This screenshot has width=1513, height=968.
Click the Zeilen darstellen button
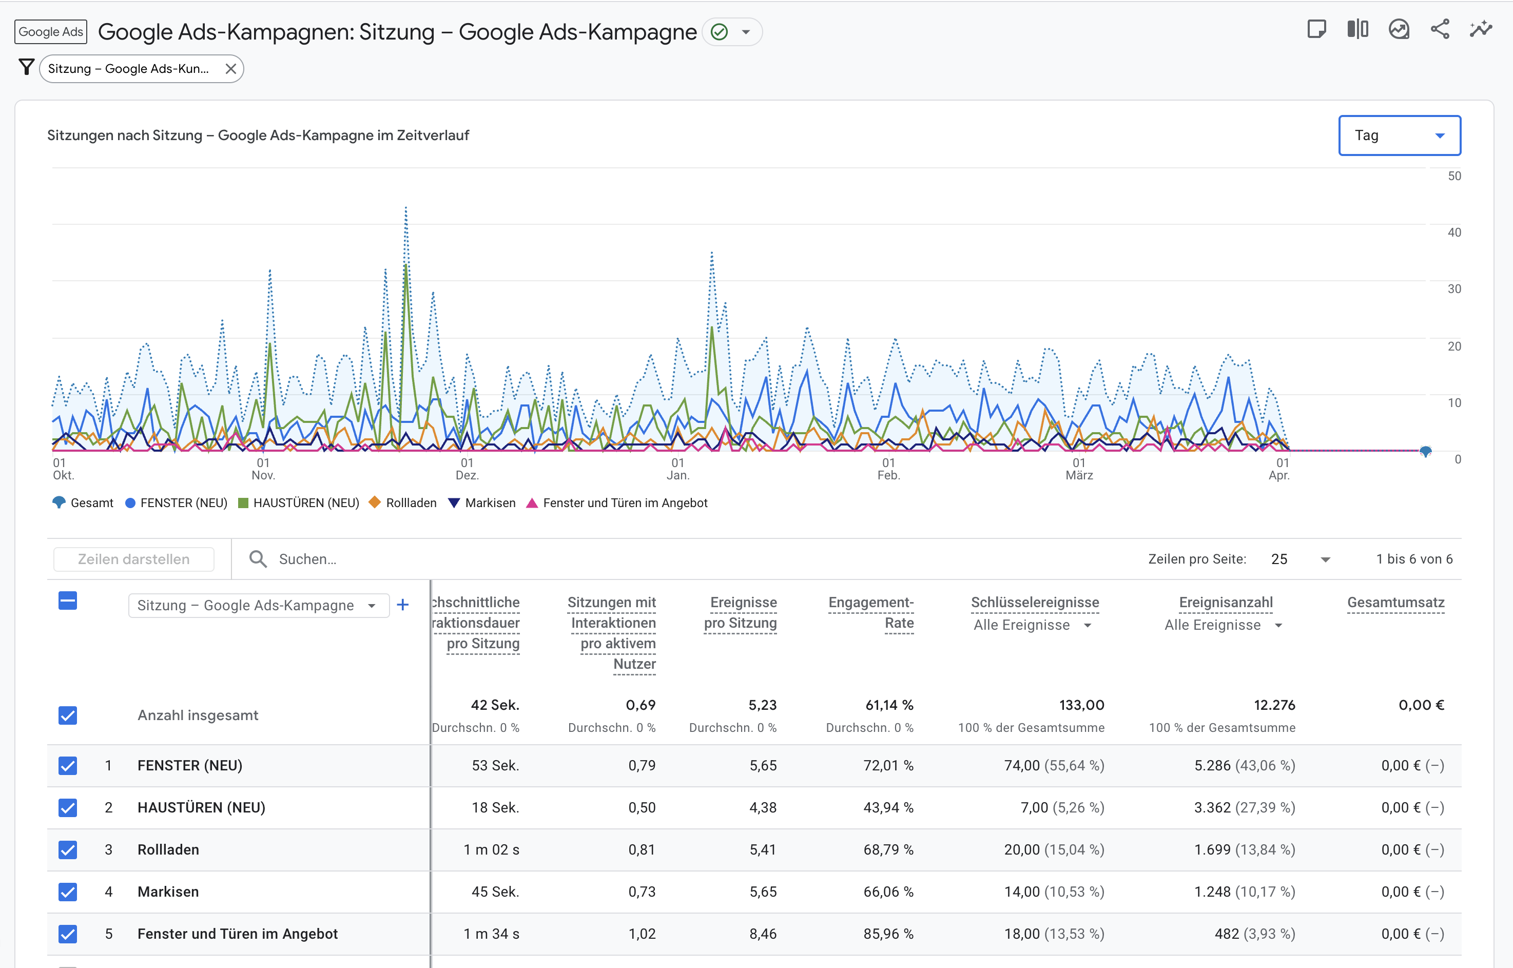pos(134,559)
